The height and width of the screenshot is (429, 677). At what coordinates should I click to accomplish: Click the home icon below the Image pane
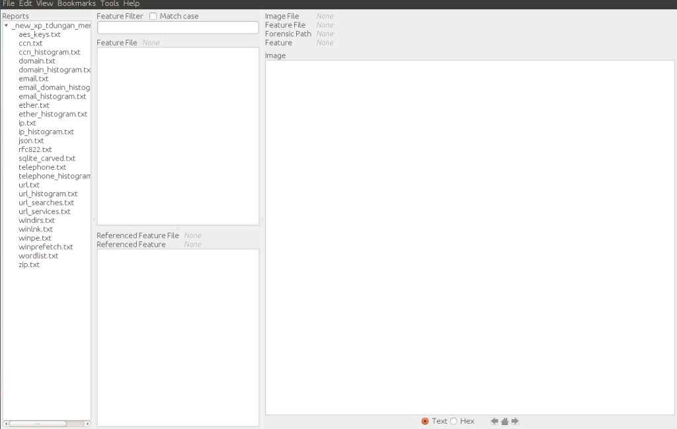click(504, 421)
